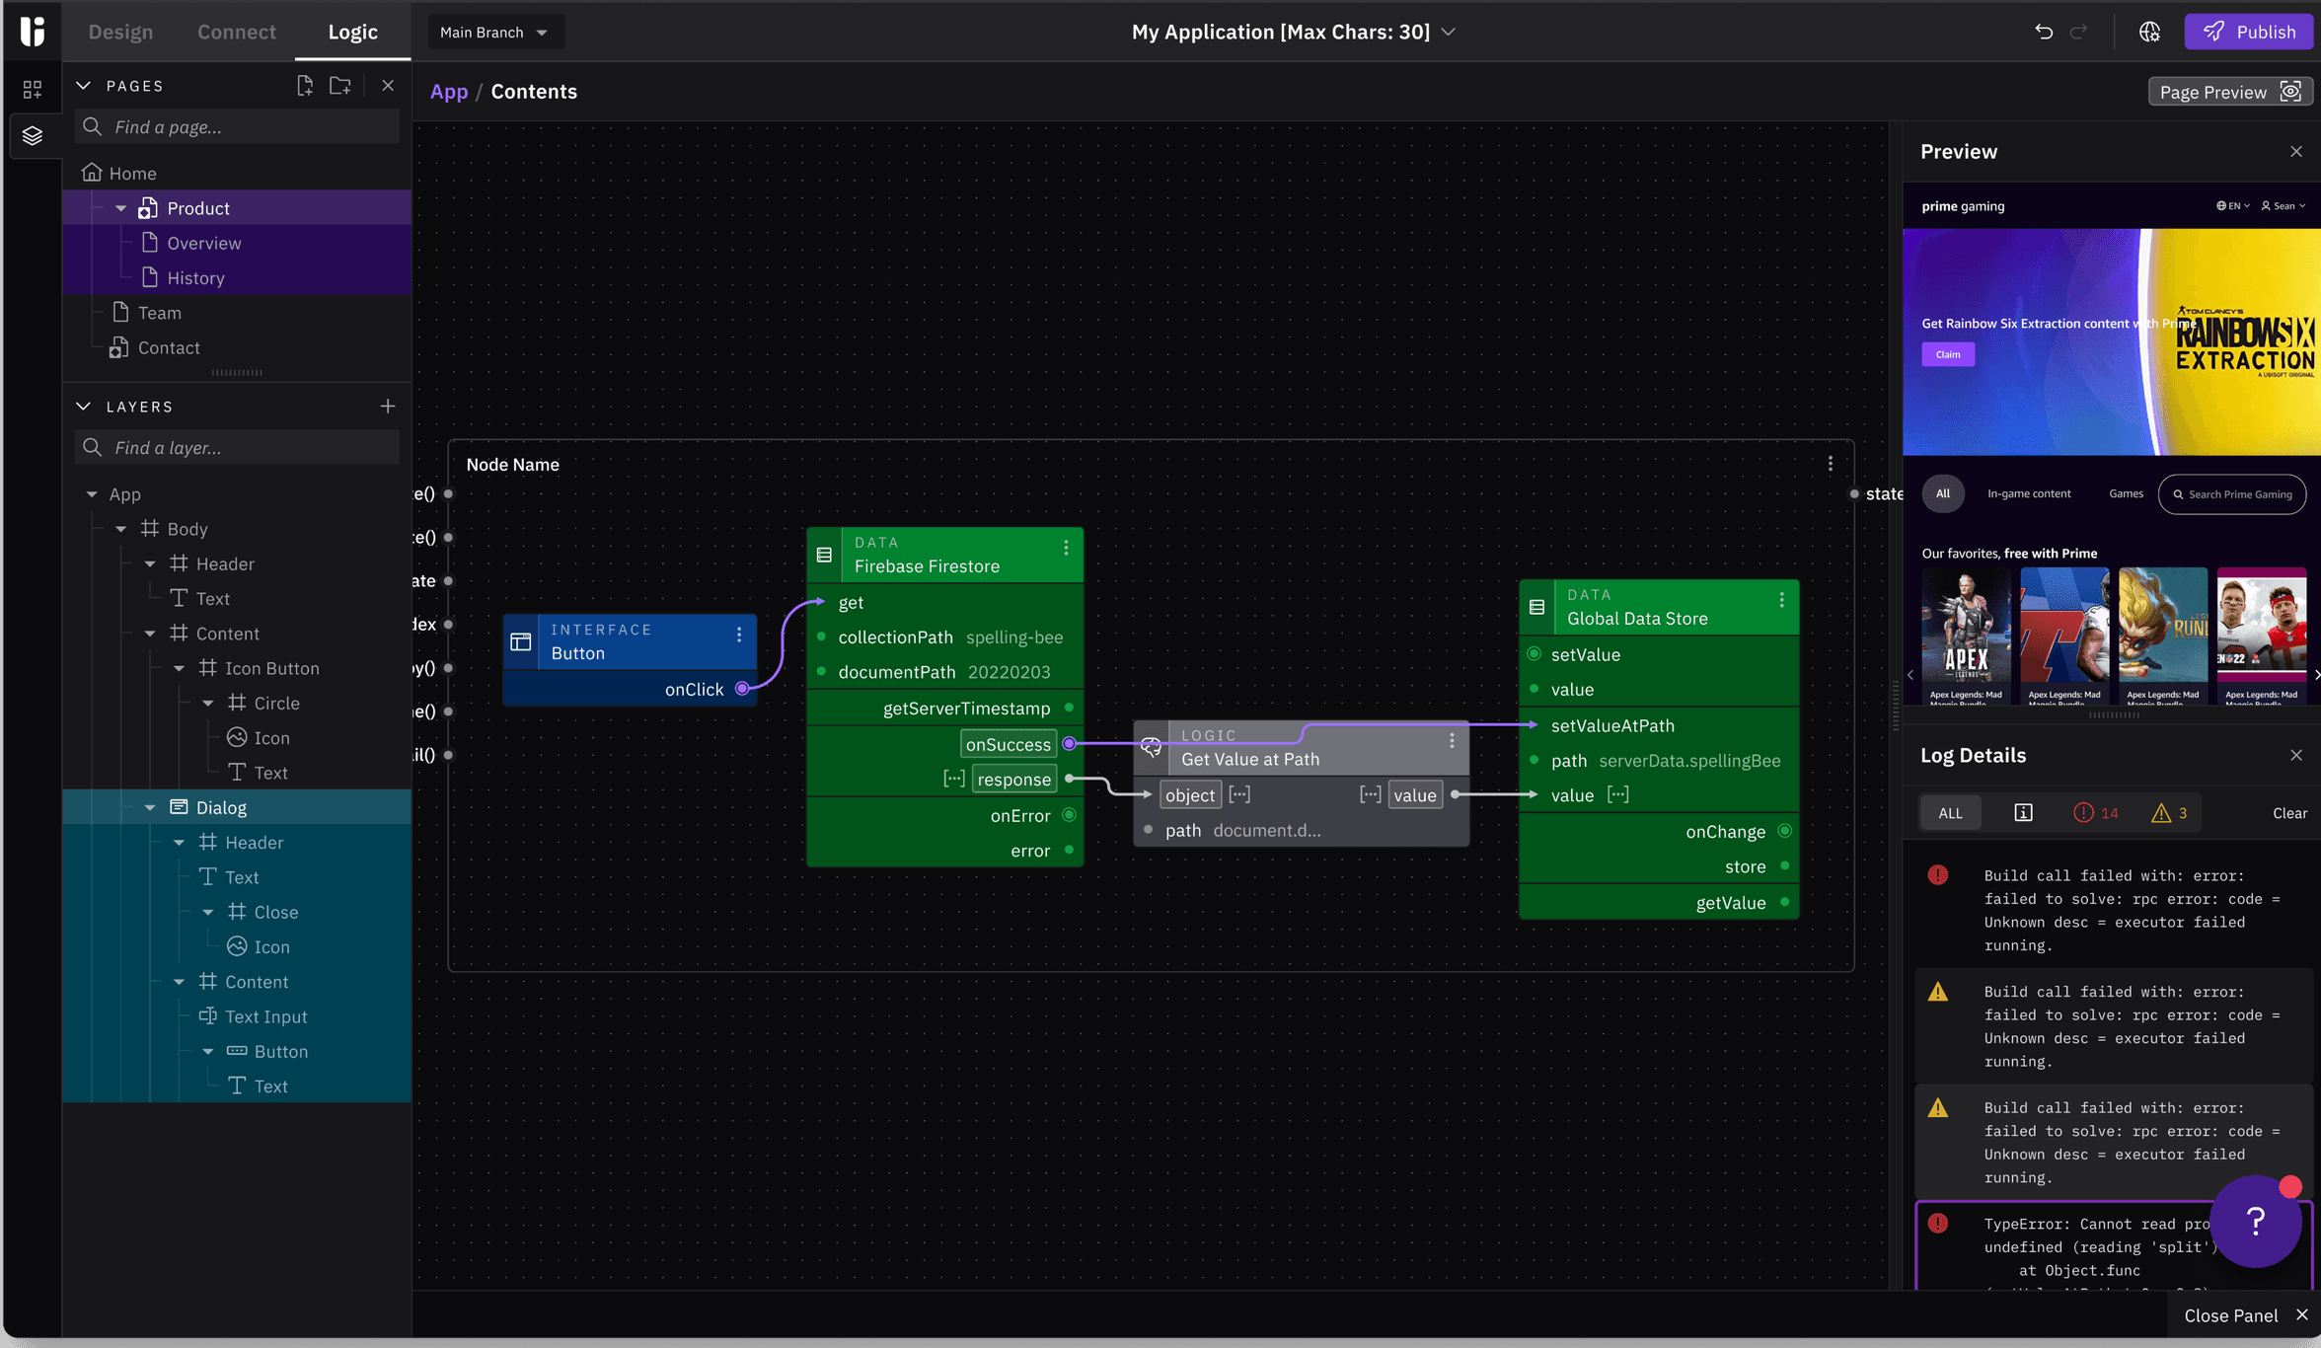Open Firebase Firestore node options menu
The image size is (2321, 1348).
(1066, 548)
